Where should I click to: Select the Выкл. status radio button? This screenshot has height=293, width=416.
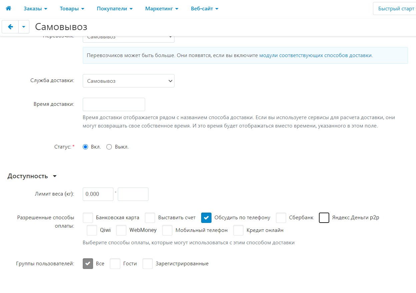[109, 147]
